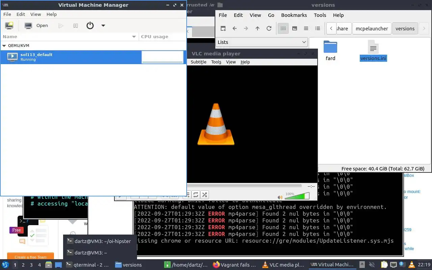This screenshot has width=432, height=270.
Task: Click the Free badge on webpage
Action: point(16,230)
